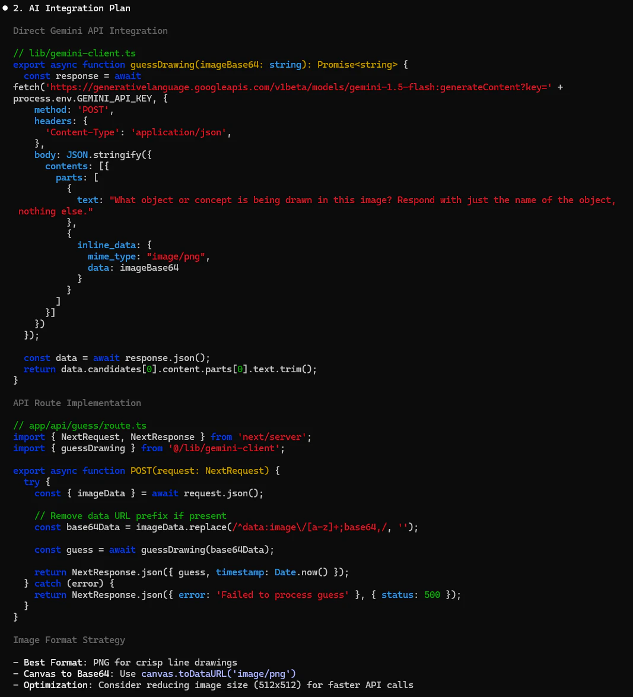Viewport: 633px width, 697px height.
Task: Click 'timestamp: Date.now()' in the return line
Action: [x=272, y=572]
